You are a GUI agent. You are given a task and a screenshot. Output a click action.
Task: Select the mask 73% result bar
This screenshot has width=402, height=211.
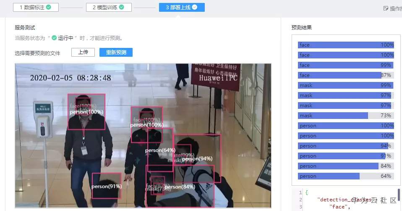coord(346,116)
